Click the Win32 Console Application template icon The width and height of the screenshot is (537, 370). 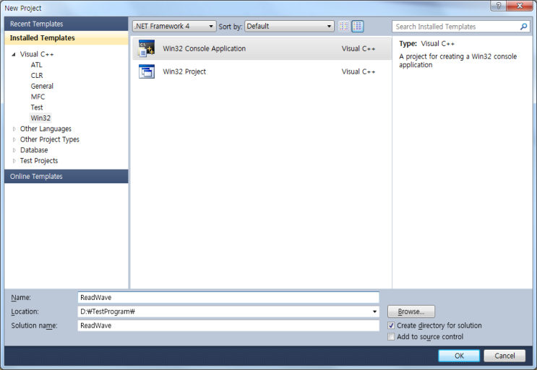[x=147, y=48]
